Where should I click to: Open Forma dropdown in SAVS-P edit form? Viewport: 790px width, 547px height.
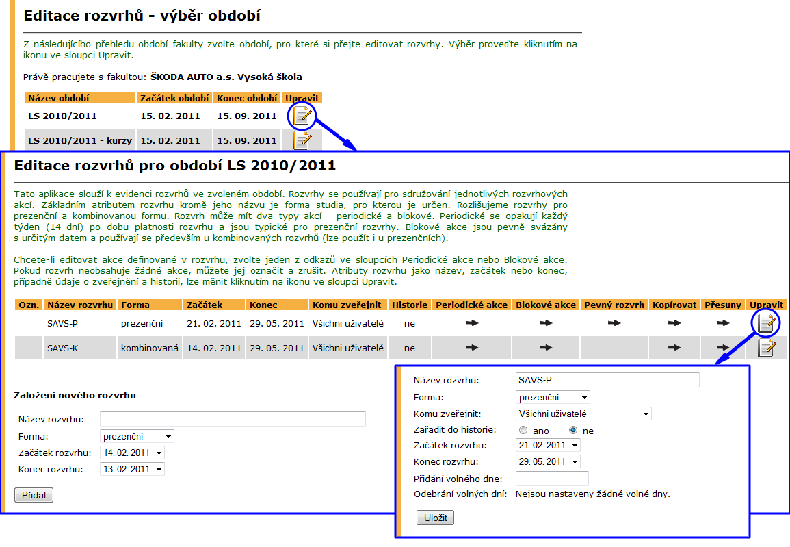point(553,398)
